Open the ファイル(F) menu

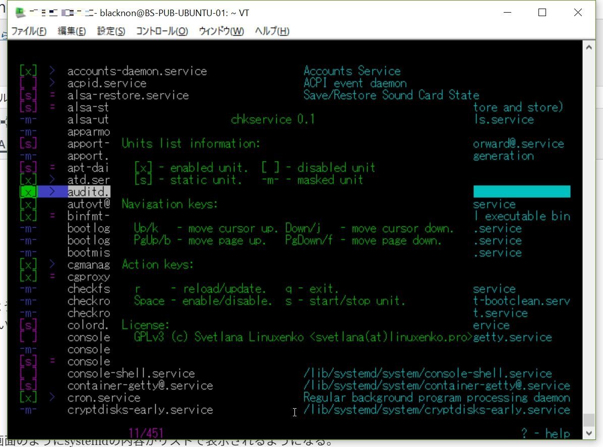coord(29,31)
